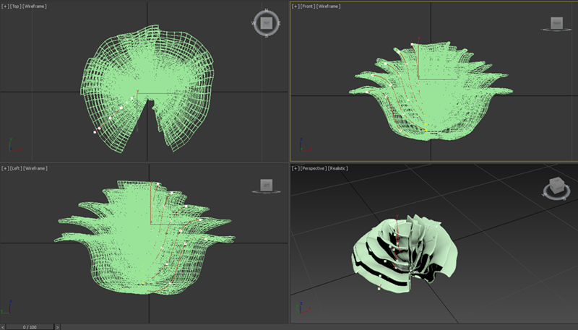Viewport: 578px width, 330px height.
Task: Open the [+] menu in Front viewport
Action: (296, 6)
